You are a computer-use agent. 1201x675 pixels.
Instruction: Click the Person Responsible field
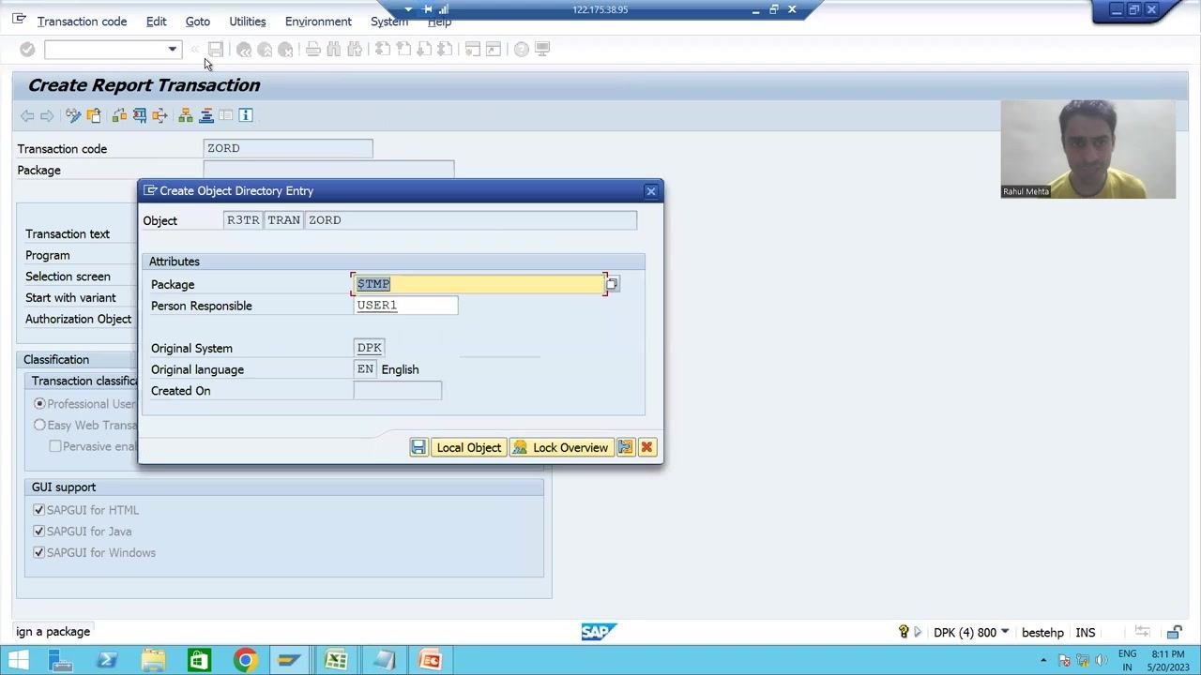pos(405,306)
